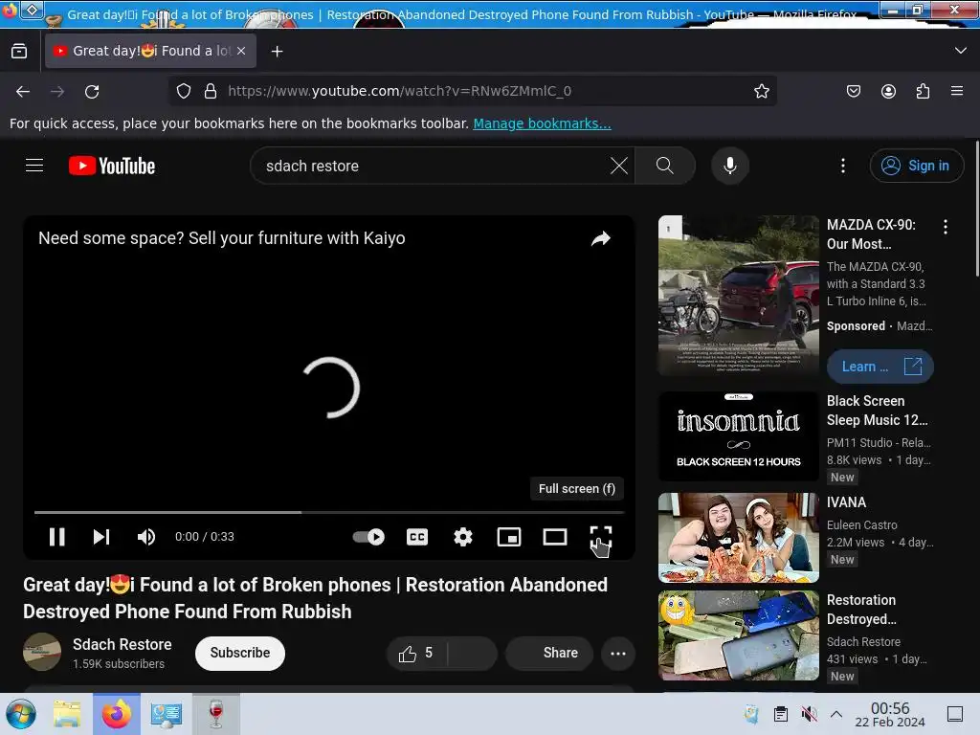Click the Share button below video
The image size is (980, 735).
[x=549, y=654]
